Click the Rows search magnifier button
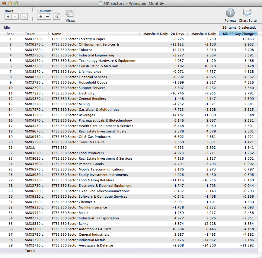Screen dimensions: 262x258 pos(24,17)
